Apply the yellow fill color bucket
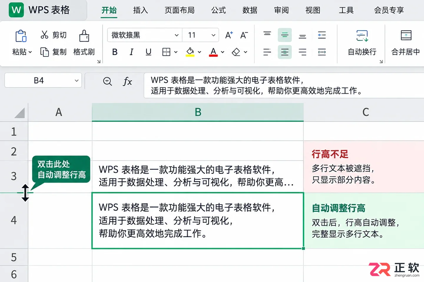Viewport: 424px width, 282px height. 190,52
